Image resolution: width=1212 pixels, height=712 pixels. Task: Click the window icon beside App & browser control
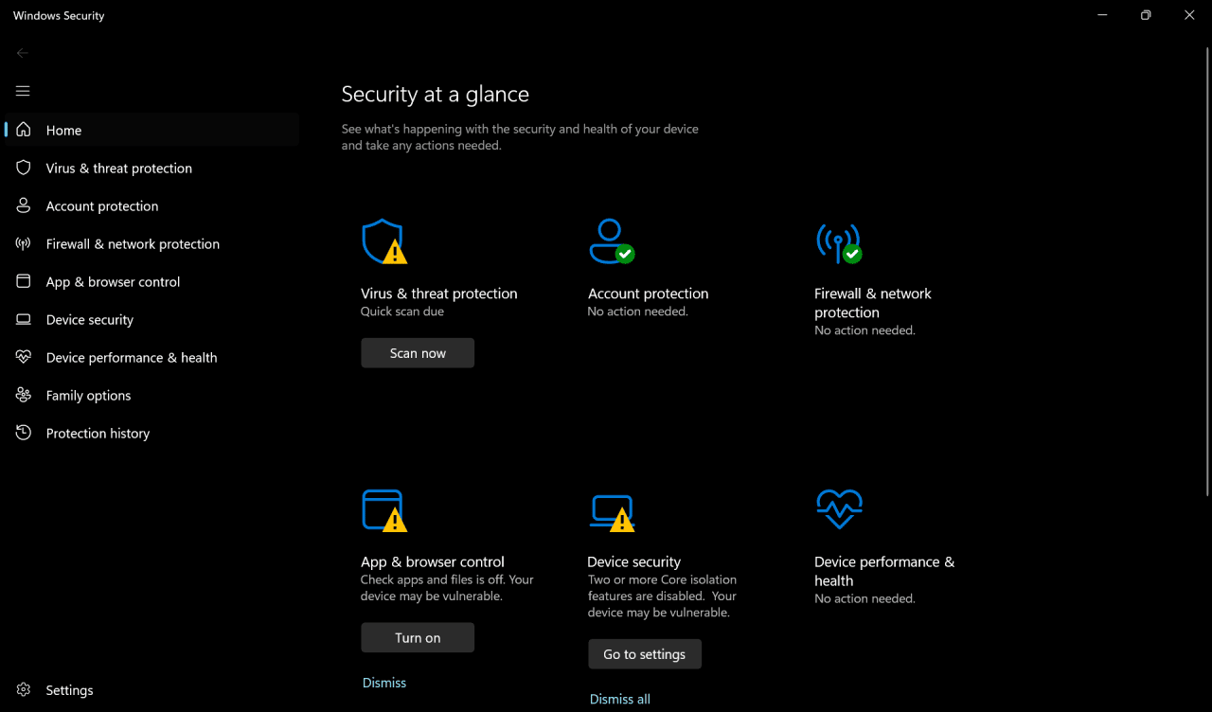24,281
